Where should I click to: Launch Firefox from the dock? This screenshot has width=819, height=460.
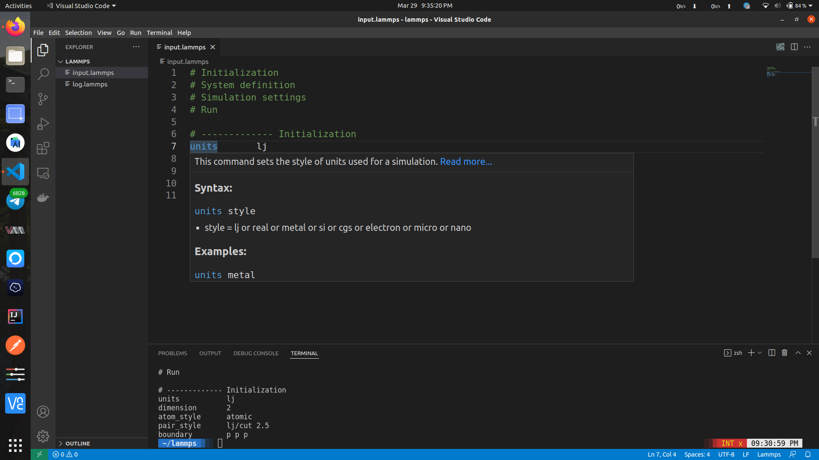[15, 27]
